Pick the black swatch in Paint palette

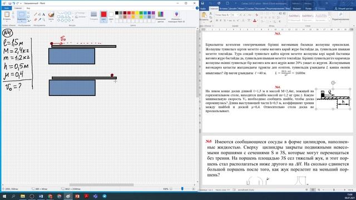(x=117, y=13)
